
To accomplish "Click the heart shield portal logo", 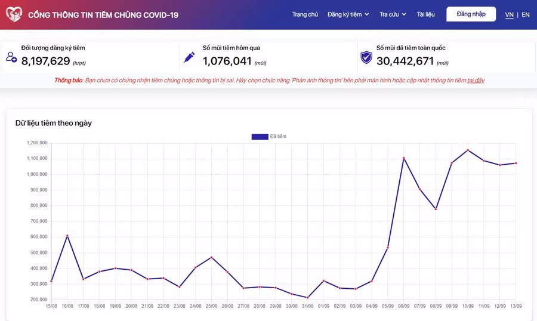I will click(14, 14).
